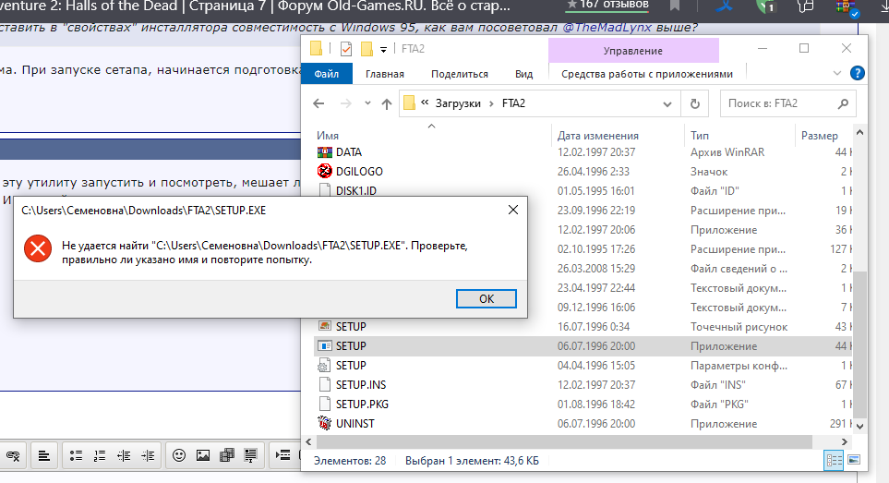Viewport: 889px width, 483px height.
Task: Close the SETUP.EXE error dialog
Action: 513,210
